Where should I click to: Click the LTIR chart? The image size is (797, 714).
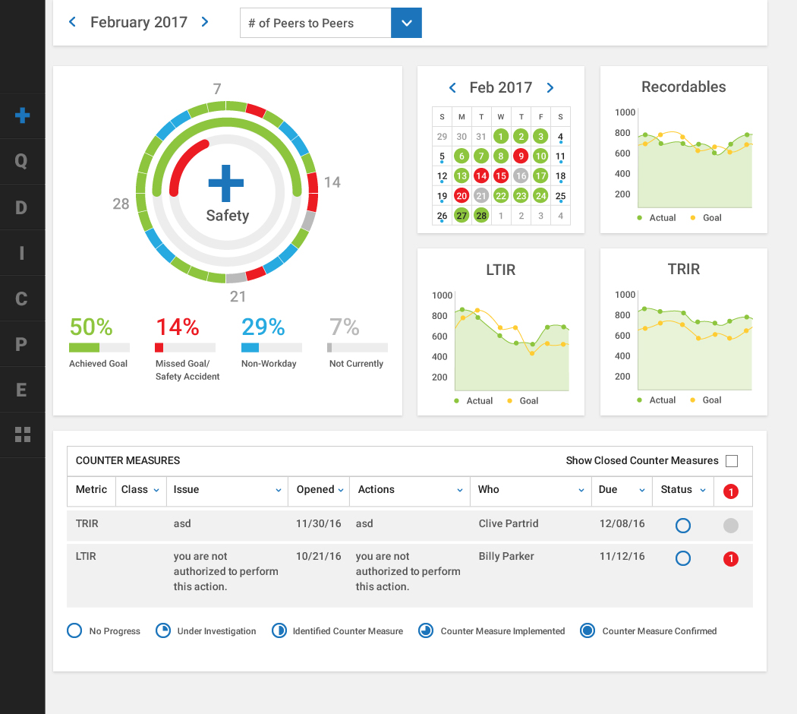[x=501, y=342]
